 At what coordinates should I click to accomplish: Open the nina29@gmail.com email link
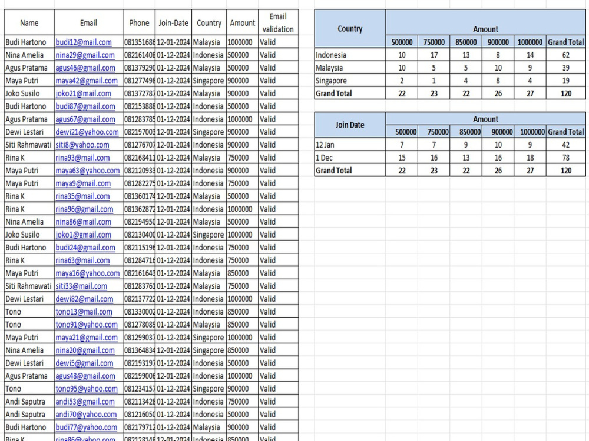(85, 55)
